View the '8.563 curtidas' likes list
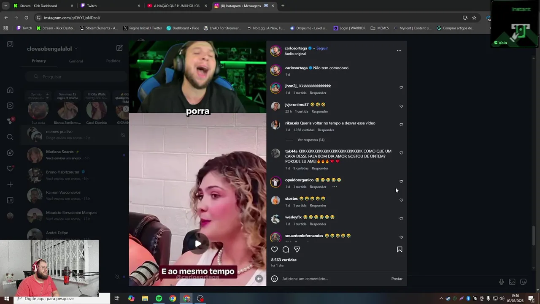 (284, 260)
